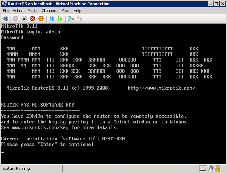The height and width of the screenshot is (173, 227).
Task: Click the green Reset/Resume icon
Action: (60, 19)
